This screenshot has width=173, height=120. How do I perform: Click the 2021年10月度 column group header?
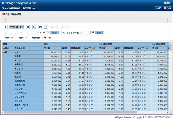[x=125, y=44]
